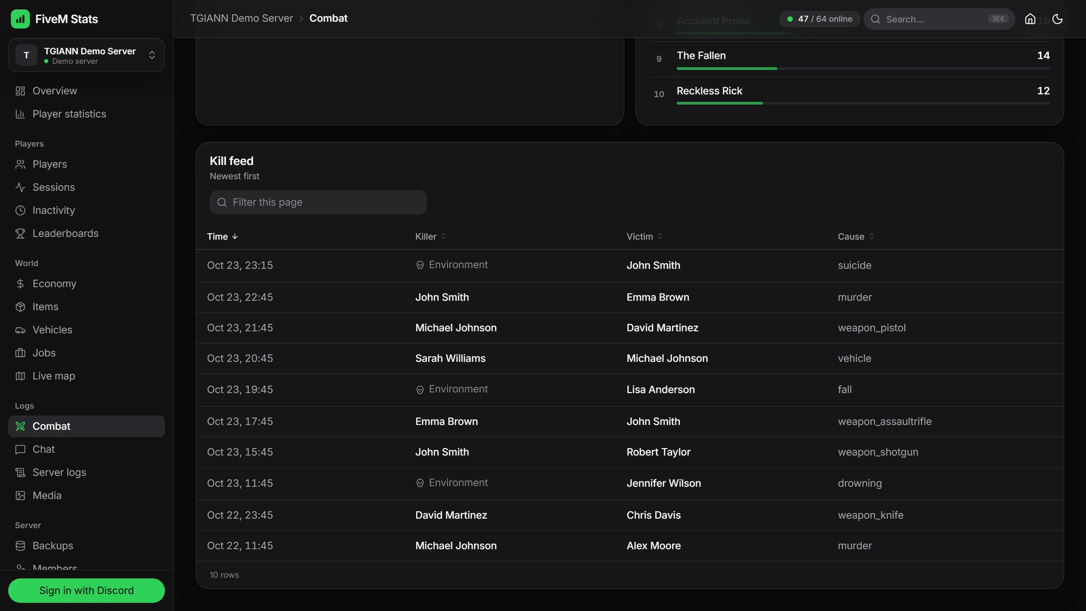Open the Vehicles car icon

[x=20, y=330]
